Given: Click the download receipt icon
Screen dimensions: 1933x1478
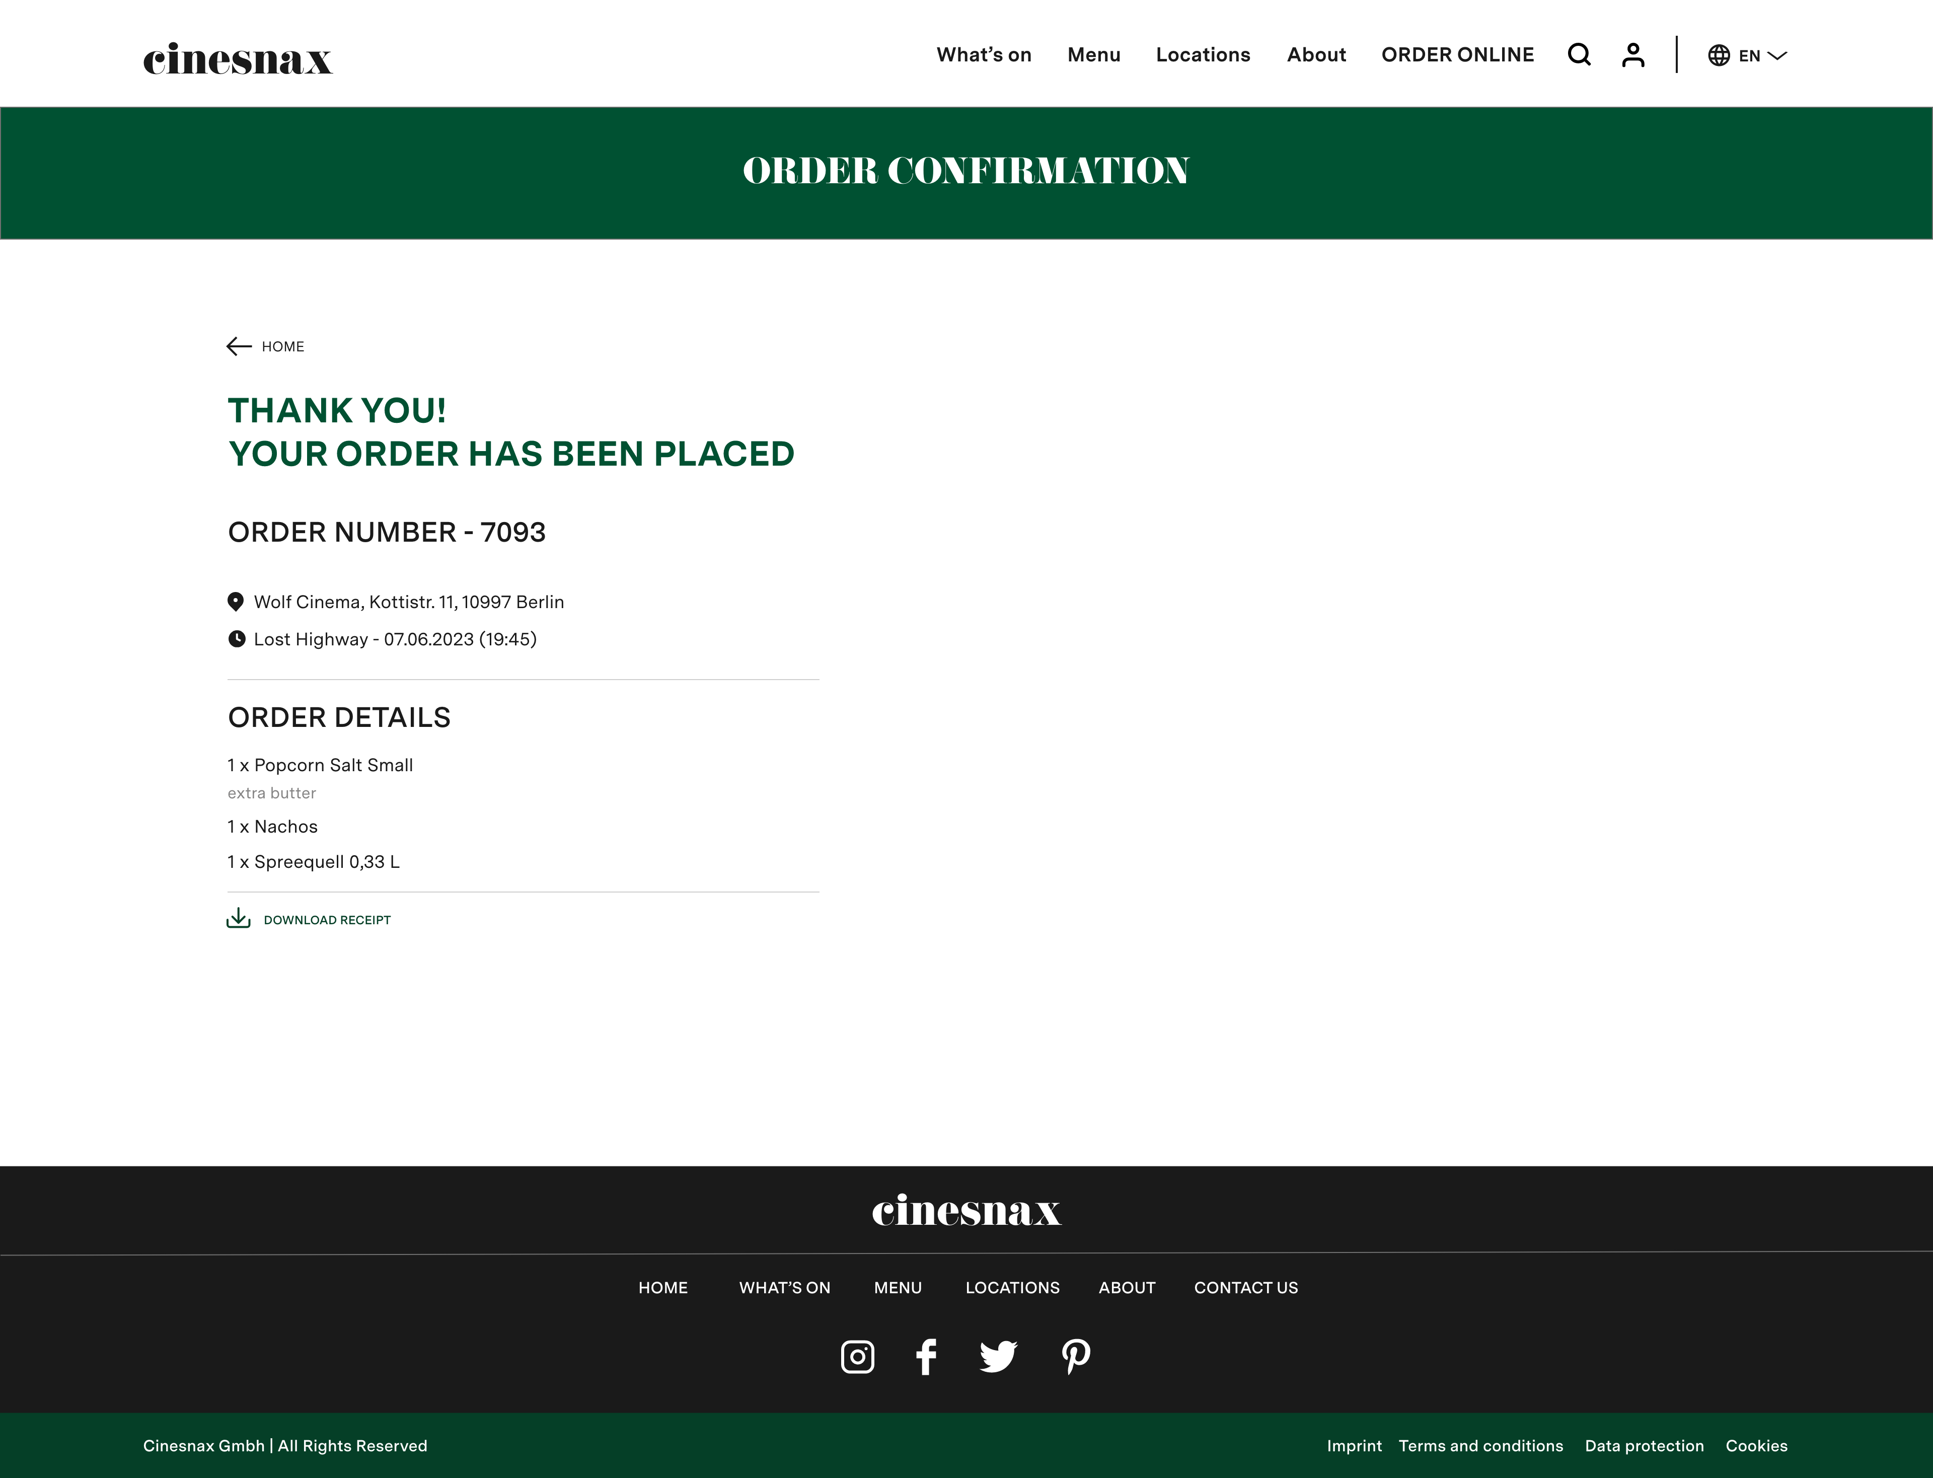Looking at the screenshot, I should pyautogui.click(x=239, y=919).
